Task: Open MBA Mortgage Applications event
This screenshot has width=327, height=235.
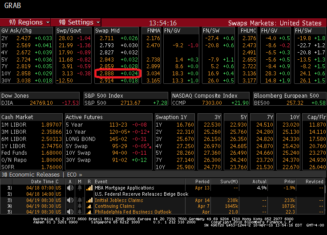Action: click(x=125, y=188)
